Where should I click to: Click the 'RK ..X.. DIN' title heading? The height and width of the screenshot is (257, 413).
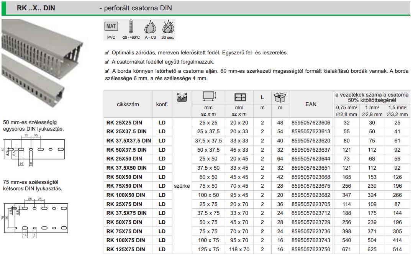[36, 8]
